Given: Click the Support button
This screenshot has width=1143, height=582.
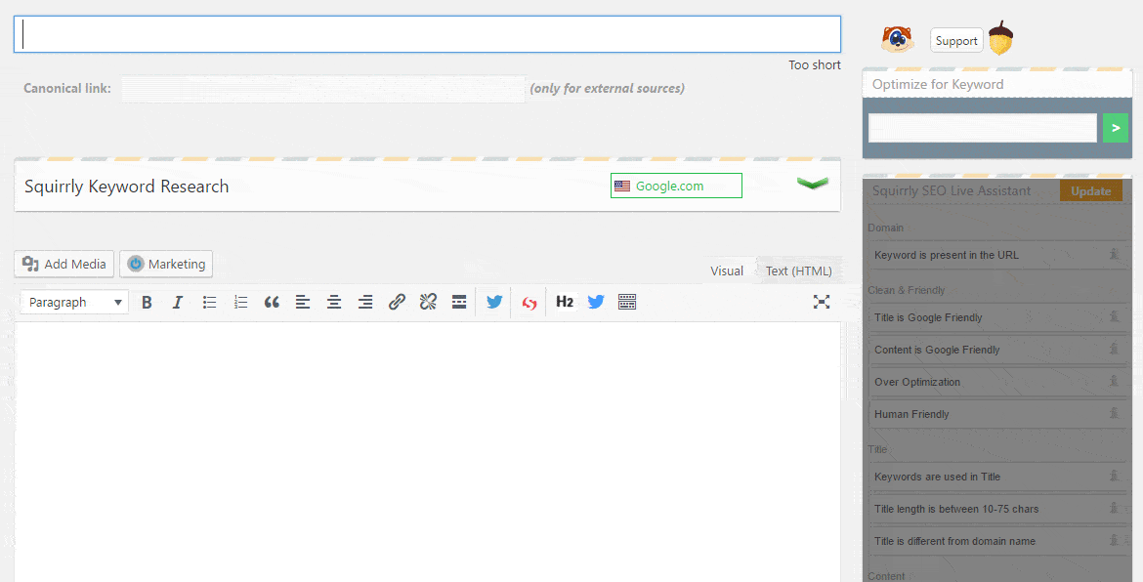Looking at the screenshot, I should pyautogui.click(x=956, y=41).
